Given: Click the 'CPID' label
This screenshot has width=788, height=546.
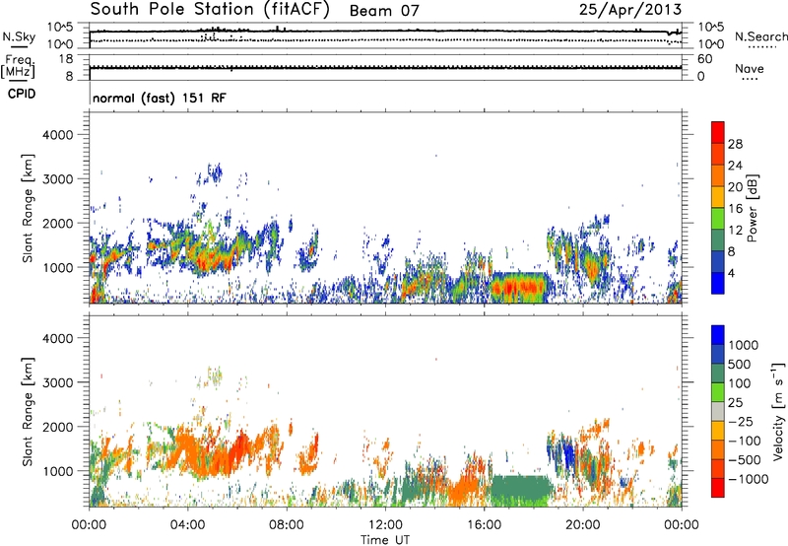Looking at the screenshot, I should [x=22, y=94].
